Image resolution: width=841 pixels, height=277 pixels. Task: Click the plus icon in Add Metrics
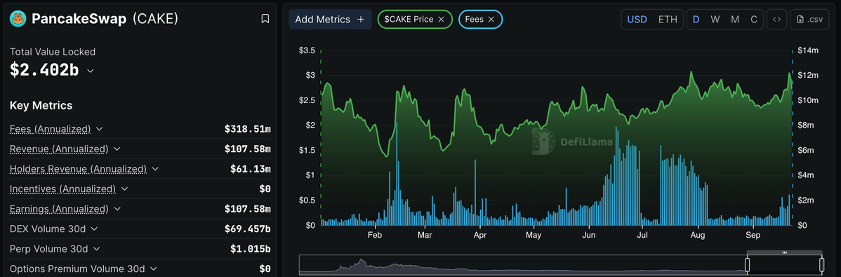pos(361,20)
